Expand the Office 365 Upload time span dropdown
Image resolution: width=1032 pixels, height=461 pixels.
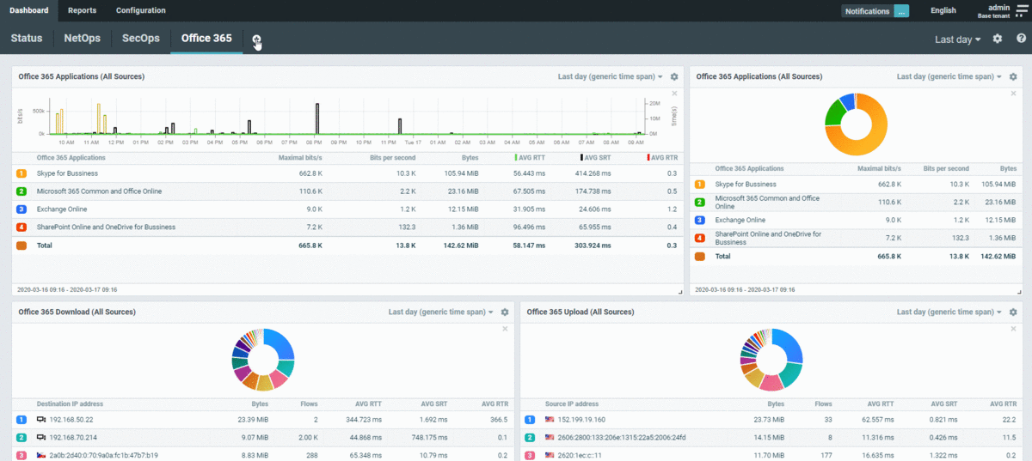(x=947, y=312)
